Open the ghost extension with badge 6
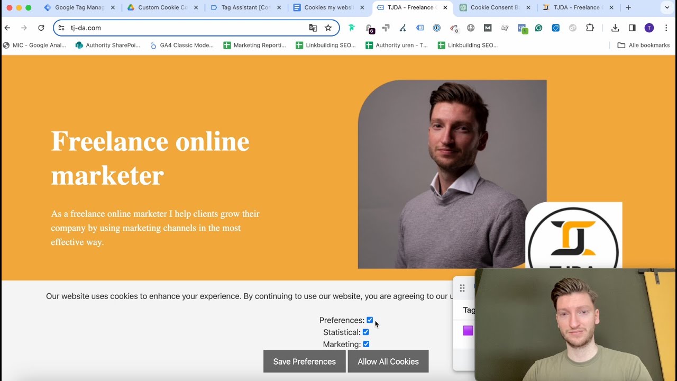The height and width of the screenshot is (381, 677). click(x=369, y=28)
